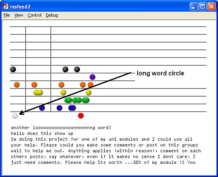
Task: Open the View menu
Action: [19, 15]
